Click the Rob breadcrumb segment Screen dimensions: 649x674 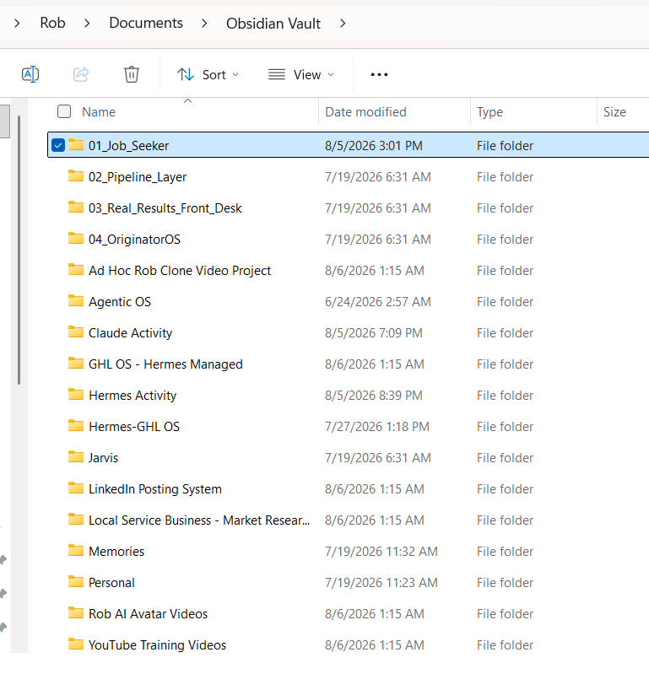point(52,23)
